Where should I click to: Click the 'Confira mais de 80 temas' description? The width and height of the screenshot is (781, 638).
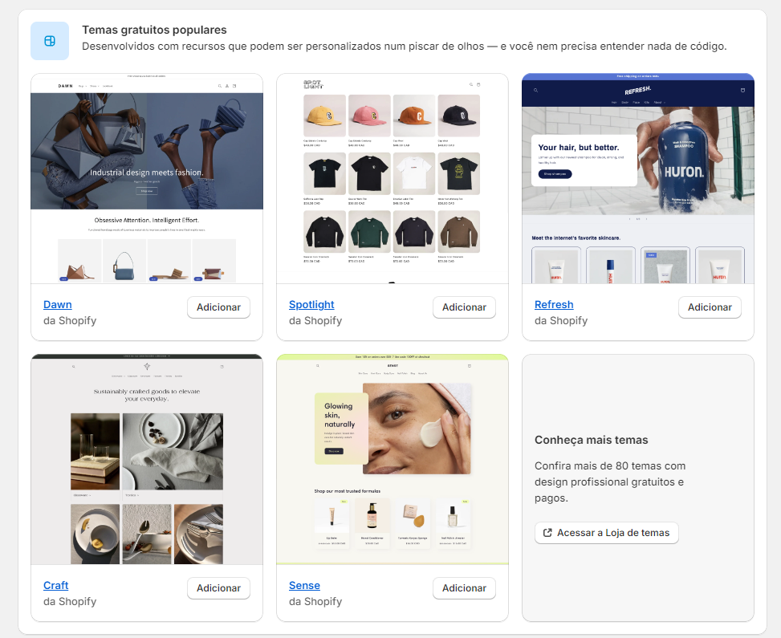pyautogui.click(x=610, y=482)
